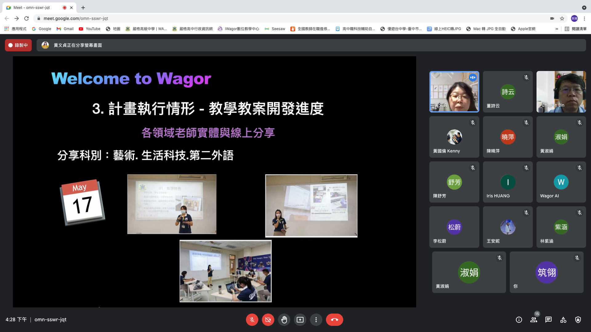Open the chat messages panel
591x332 pixels.
point(549,320)
